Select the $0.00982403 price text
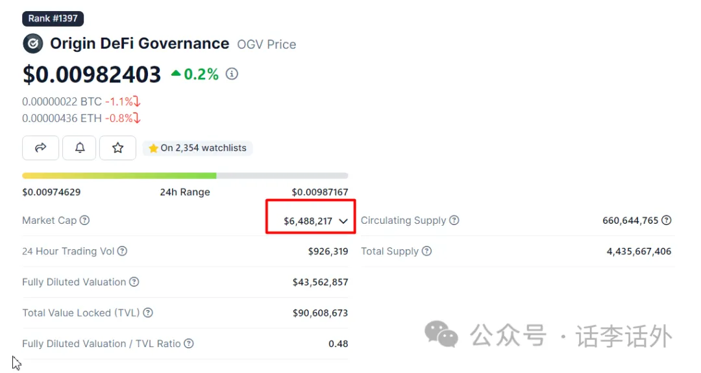701x373 pixels. coord(92,74)
